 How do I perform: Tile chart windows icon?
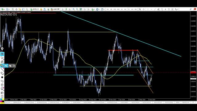coord(81,9)
